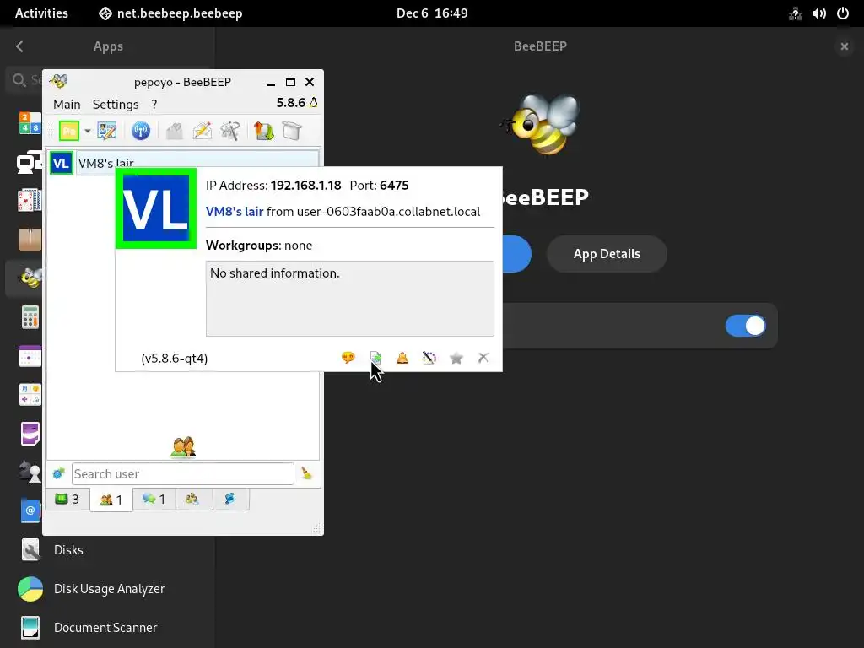Click the pepoyo status avatar in toolbar

pos(69,131)
